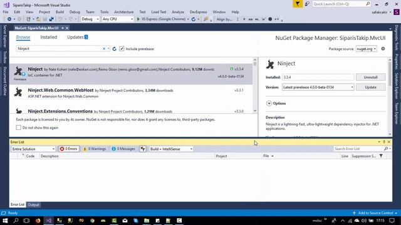This screenshot has height=225, width=401.
Task: Open the feedback icon beside Quick Launch
Action: pyautogui.click(x=307, y=4)
